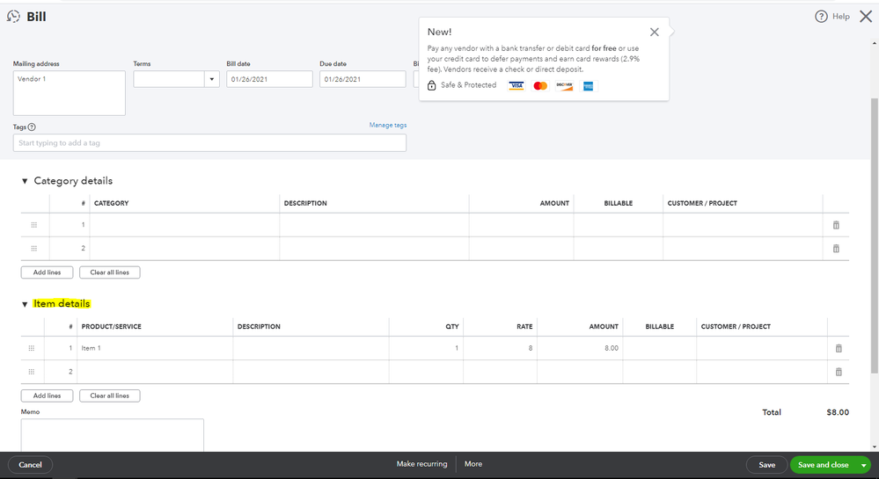Click the Rate cell showing 8
The image size is (879, 479).
[500, 348]
